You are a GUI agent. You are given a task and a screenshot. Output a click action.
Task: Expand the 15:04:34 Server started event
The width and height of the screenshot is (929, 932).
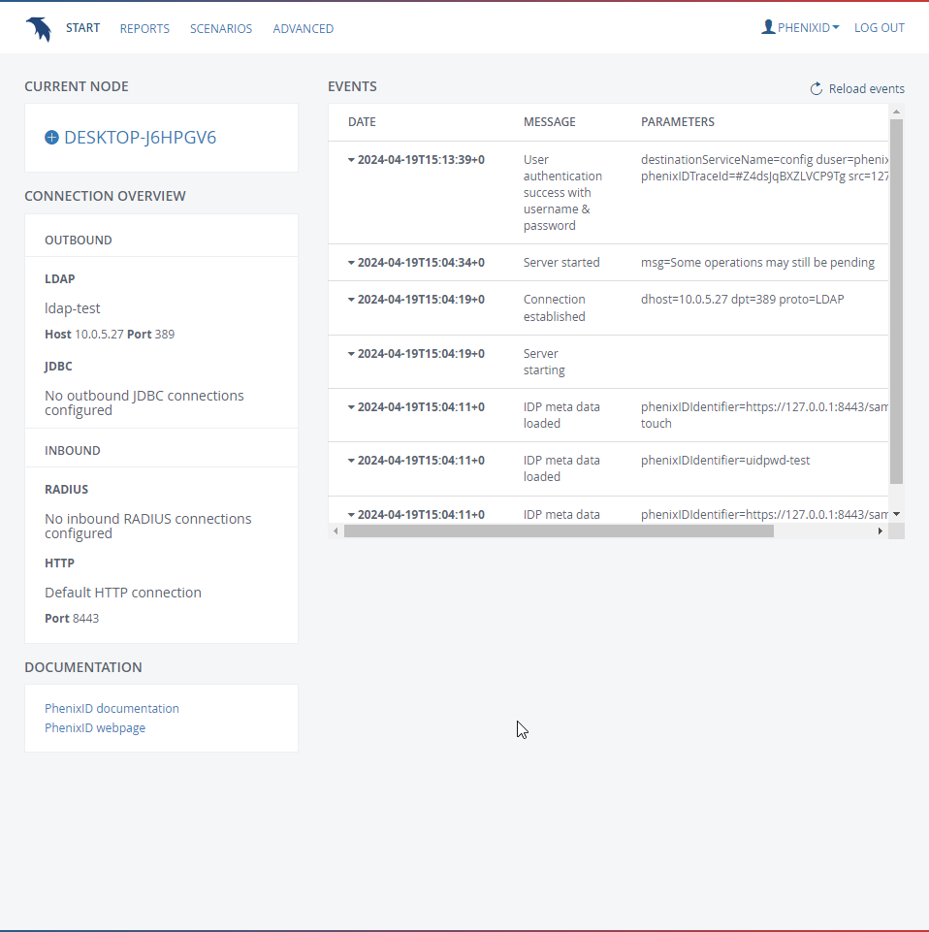351,263
